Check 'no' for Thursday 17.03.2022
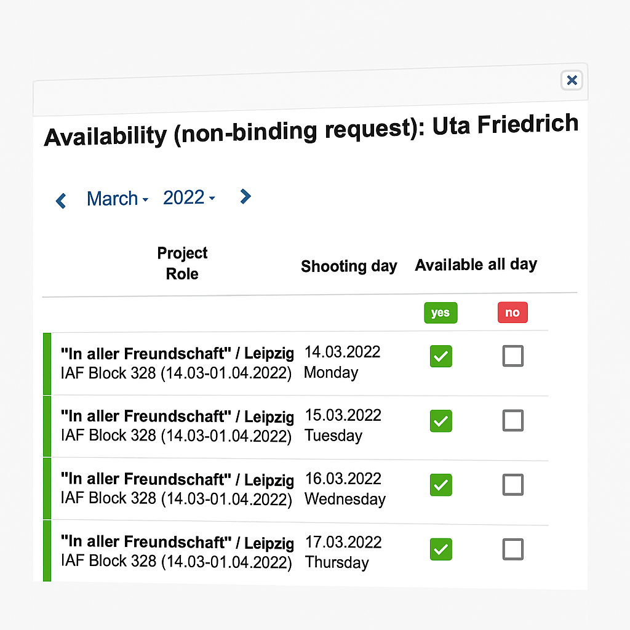The image size is (630, 630). click(512, 549)
